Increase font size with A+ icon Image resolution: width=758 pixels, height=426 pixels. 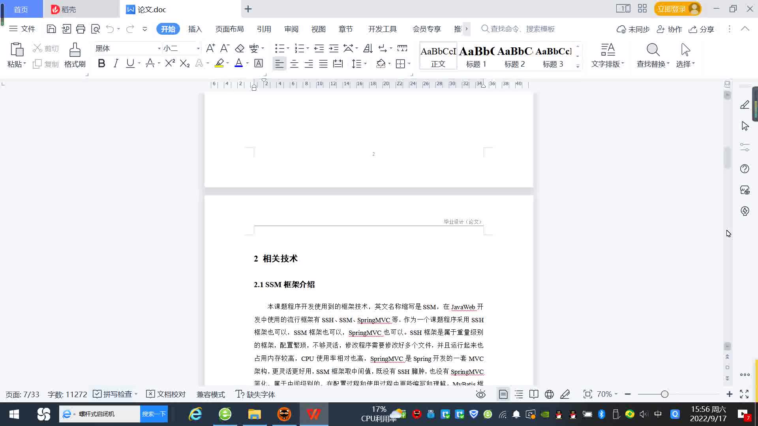[210, 48]
